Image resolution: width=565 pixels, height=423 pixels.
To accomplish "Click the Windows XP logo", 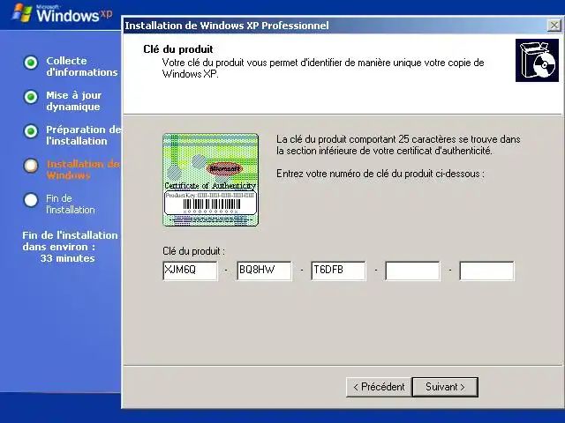I will (62, 13).
